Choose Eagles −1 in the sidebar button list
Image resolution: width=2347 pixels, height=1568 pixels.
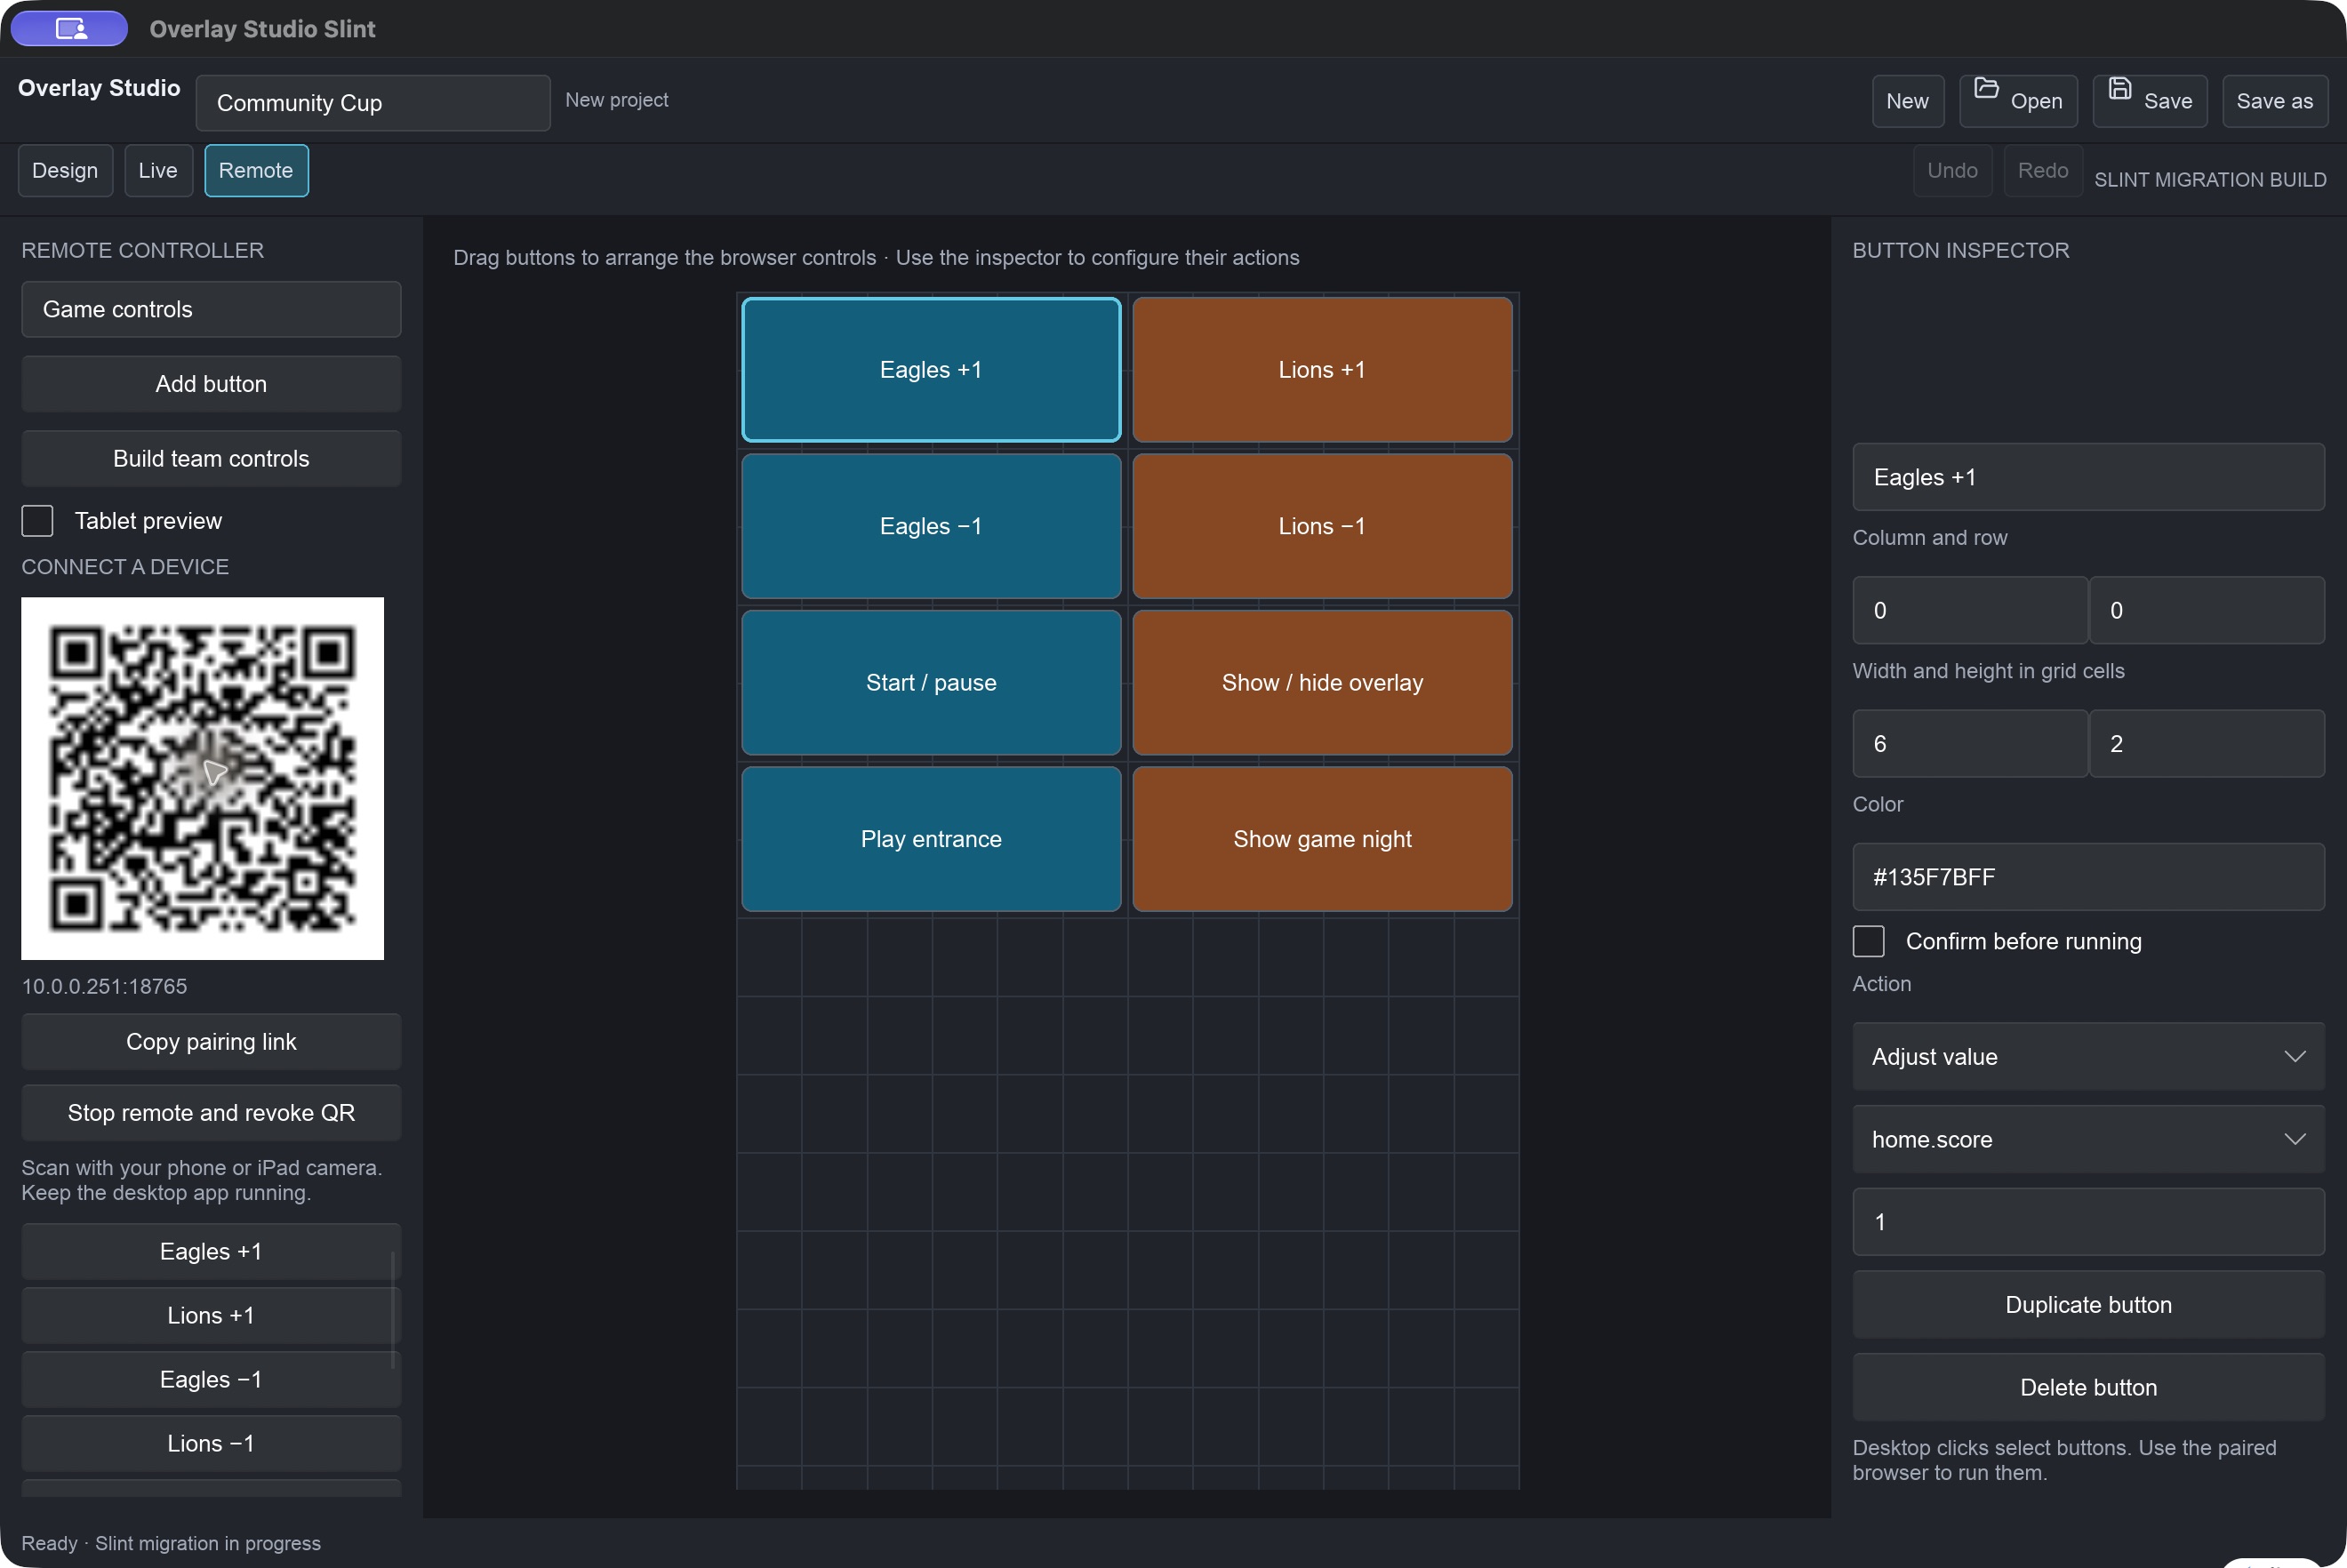click(211, 1380)
